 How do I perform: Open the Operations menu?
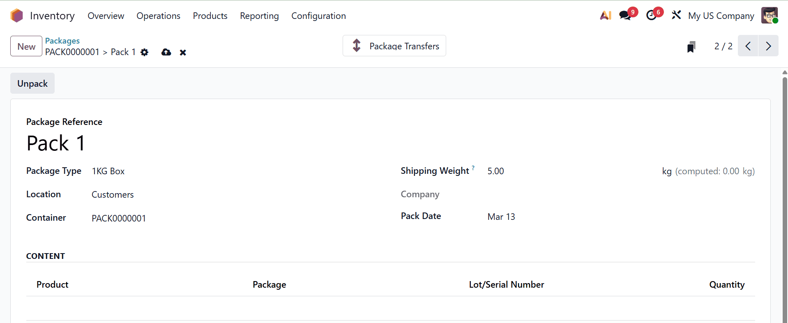[x=158, y=16]
